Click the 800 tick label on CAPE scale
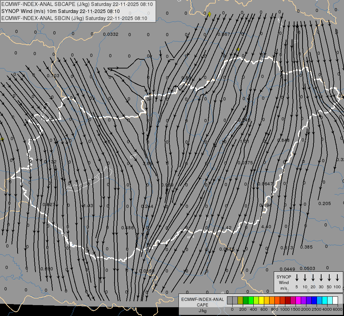 (x=274, y=309)
